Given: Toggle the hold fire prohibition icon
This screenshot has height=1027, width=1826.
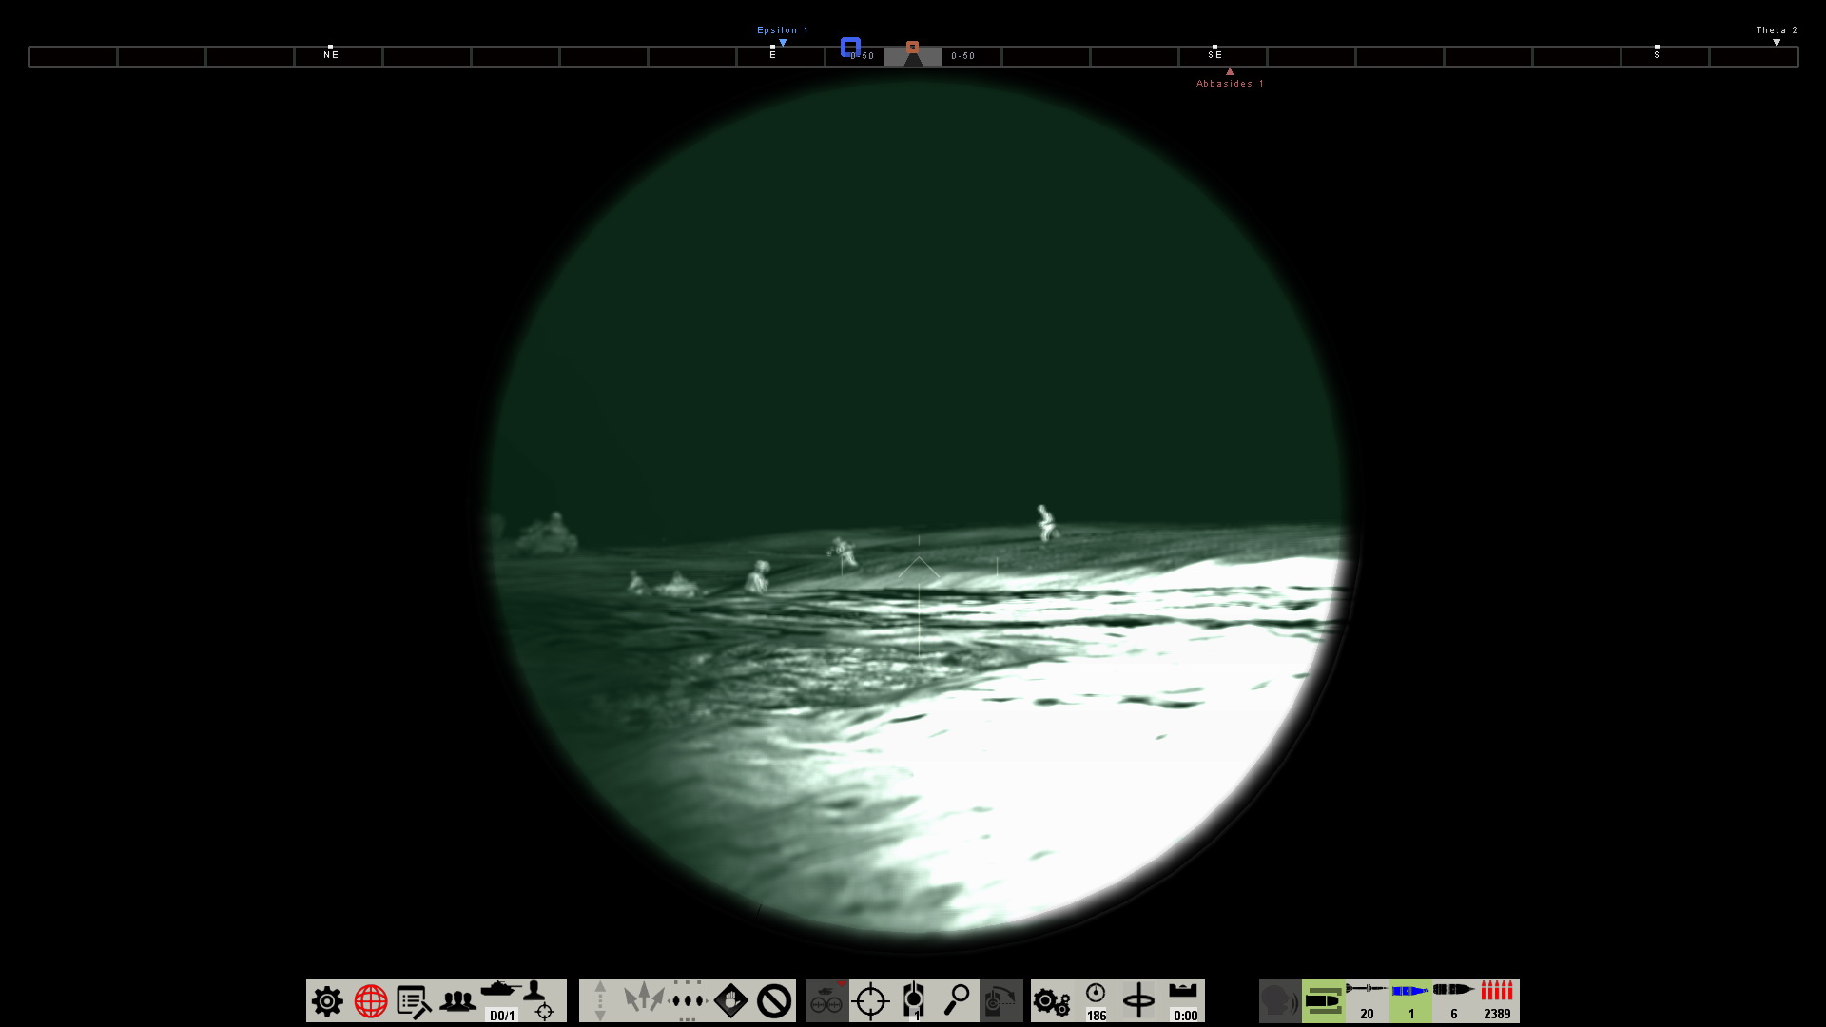Looking at the screenshot, I should coord(774,1000).
